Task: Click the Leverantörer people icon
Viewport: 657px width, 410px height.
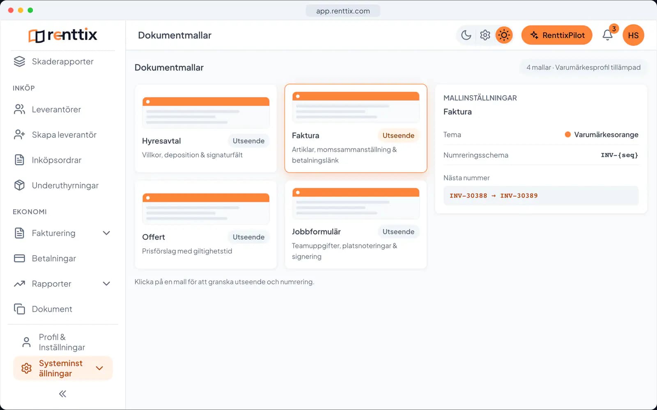Action: pos(19,109)
